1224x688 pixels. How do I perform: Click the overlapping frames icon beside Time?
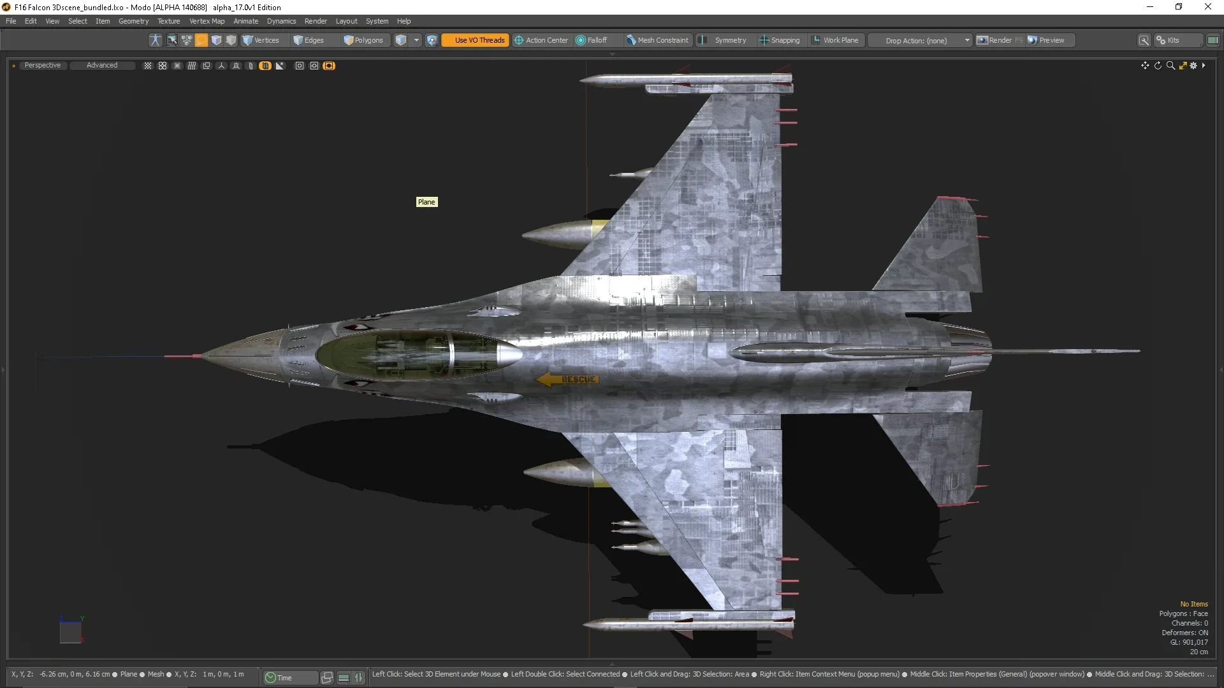(327, 678)
